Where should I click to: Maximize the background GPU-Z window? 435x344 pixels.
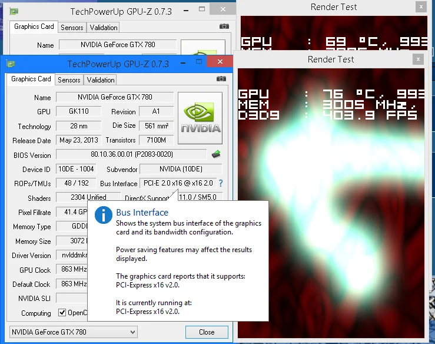202,9
